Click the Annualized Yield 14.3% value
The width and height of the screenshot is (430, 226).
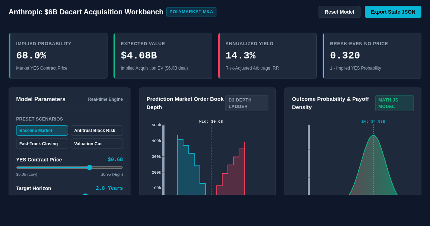point(240,56)
